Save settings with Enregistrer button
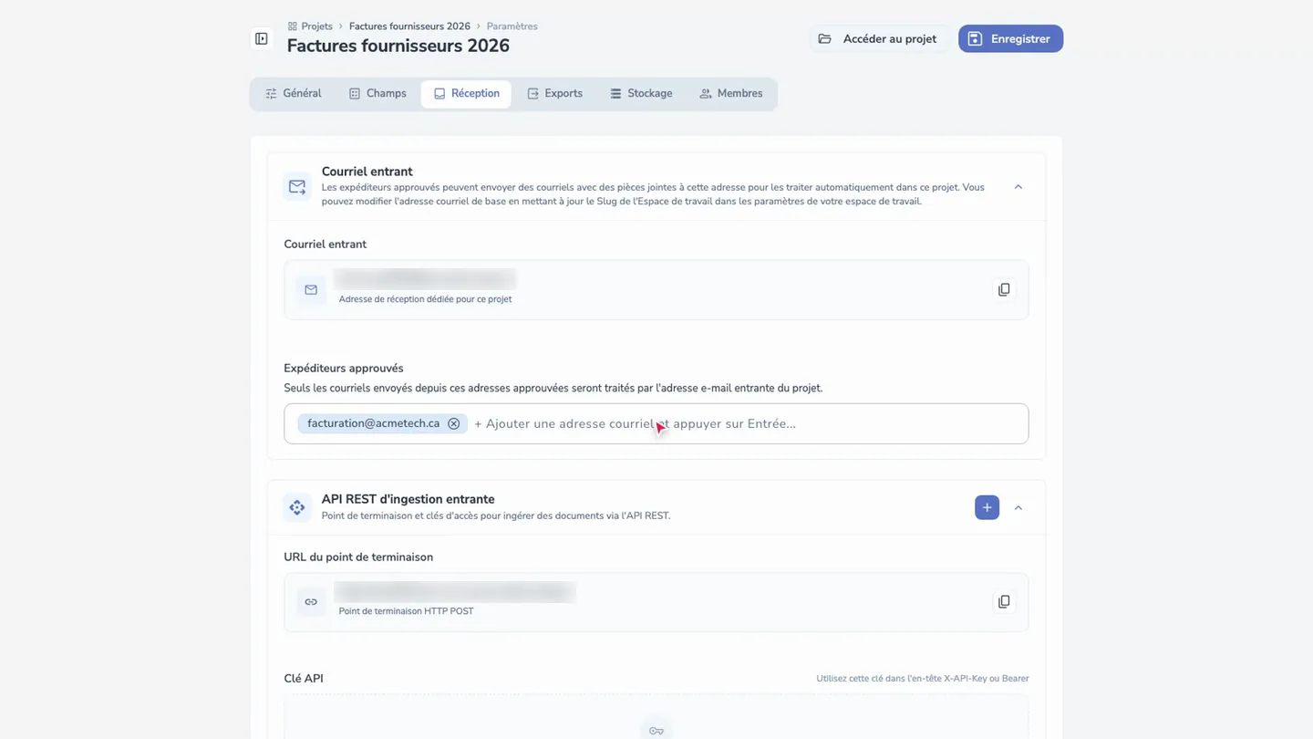 (1010, 39)
